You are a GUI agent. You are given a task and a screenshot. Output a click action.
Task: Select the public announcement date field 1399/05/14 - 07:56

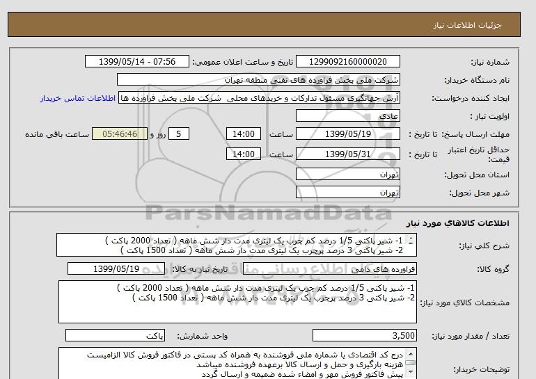point(136,61)
